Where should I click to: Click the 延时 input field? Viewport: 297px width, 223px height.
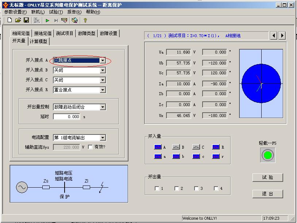click(x=66, y=117)
